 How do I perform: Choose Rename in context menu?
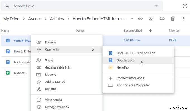66,89
